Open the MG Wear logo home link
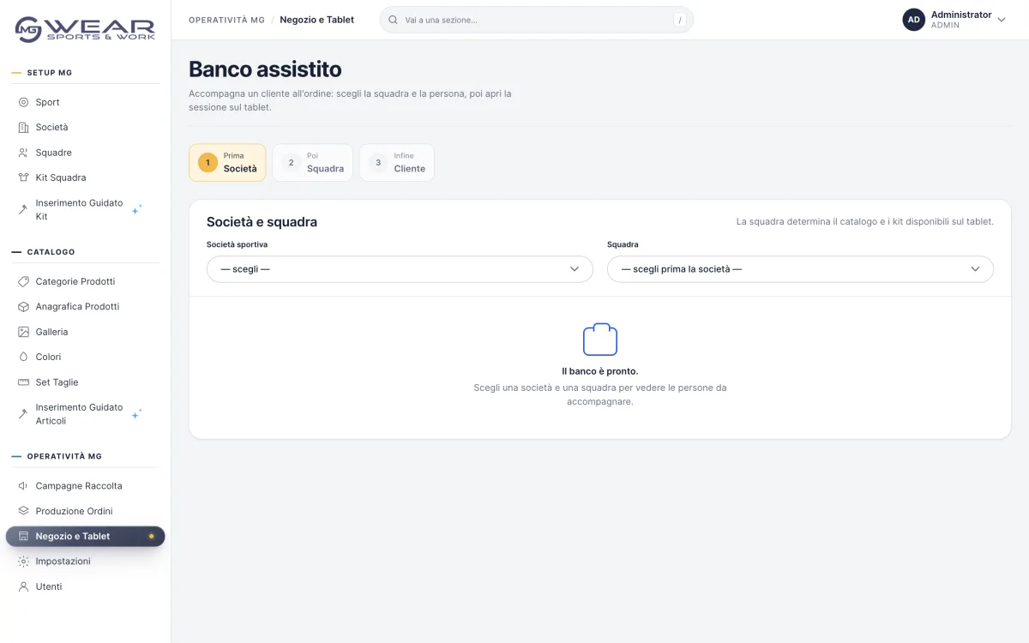The image size is (1029, 643). pos(85,28)
